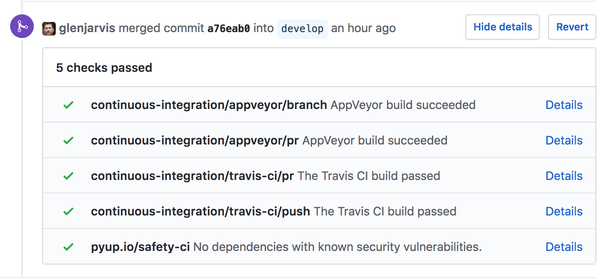Click the green checkmark for appveyor/branch check
603x278 pixels.
point(68,105)
